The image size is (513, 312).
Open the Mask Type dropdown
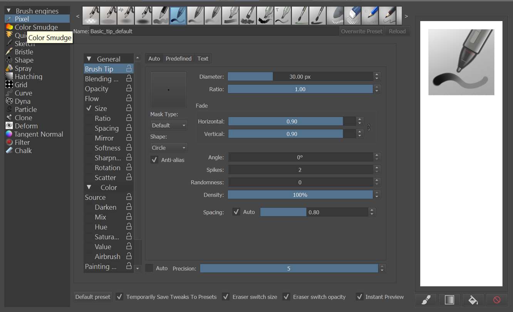(x=168, y=126)
